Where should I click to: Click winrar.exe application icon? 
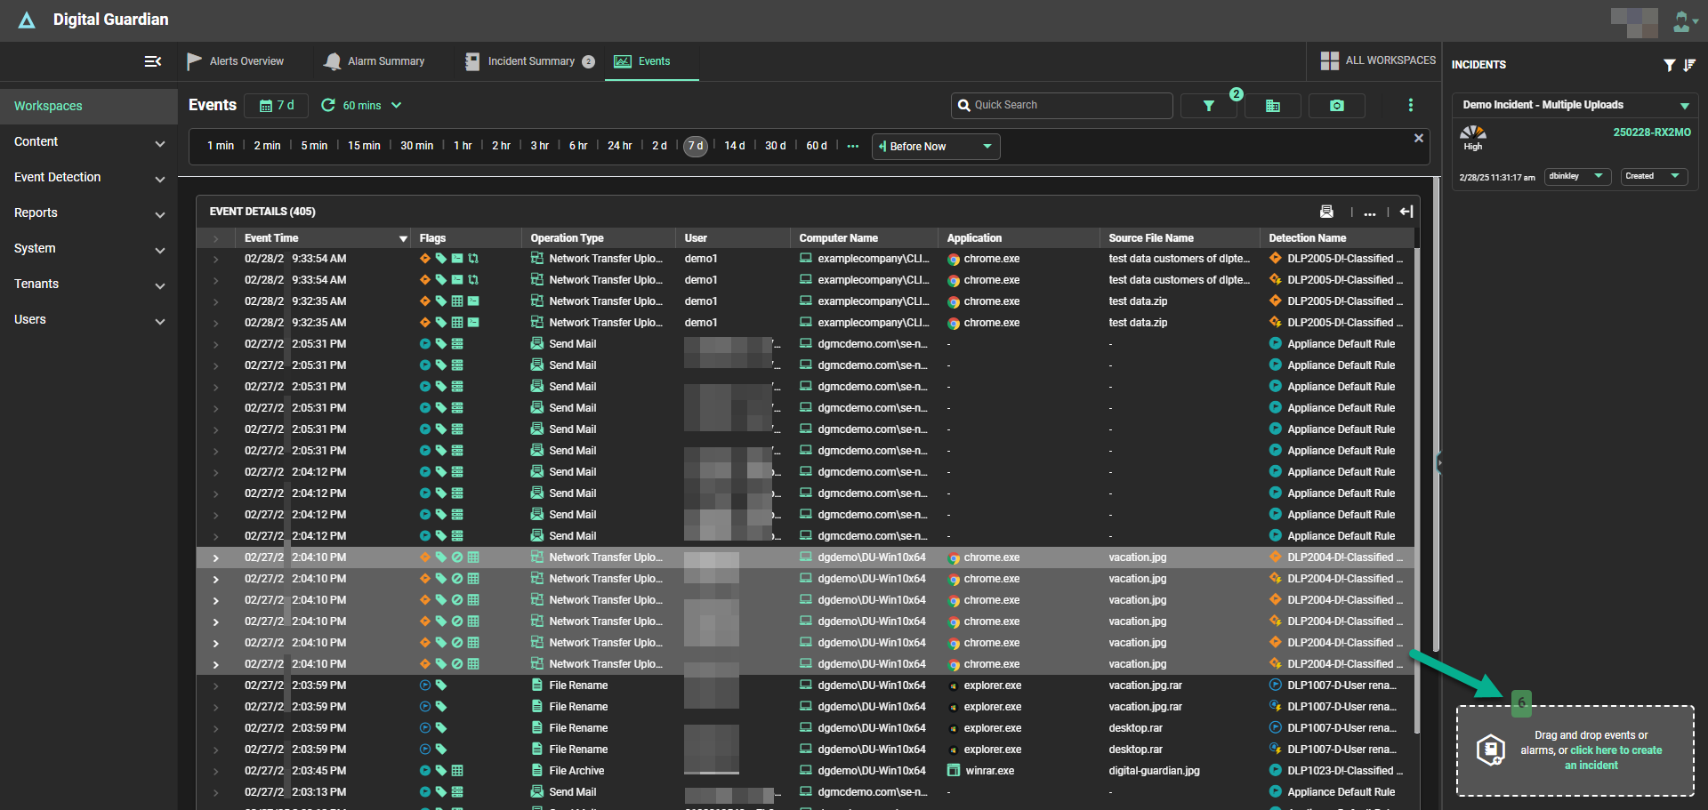954,771
